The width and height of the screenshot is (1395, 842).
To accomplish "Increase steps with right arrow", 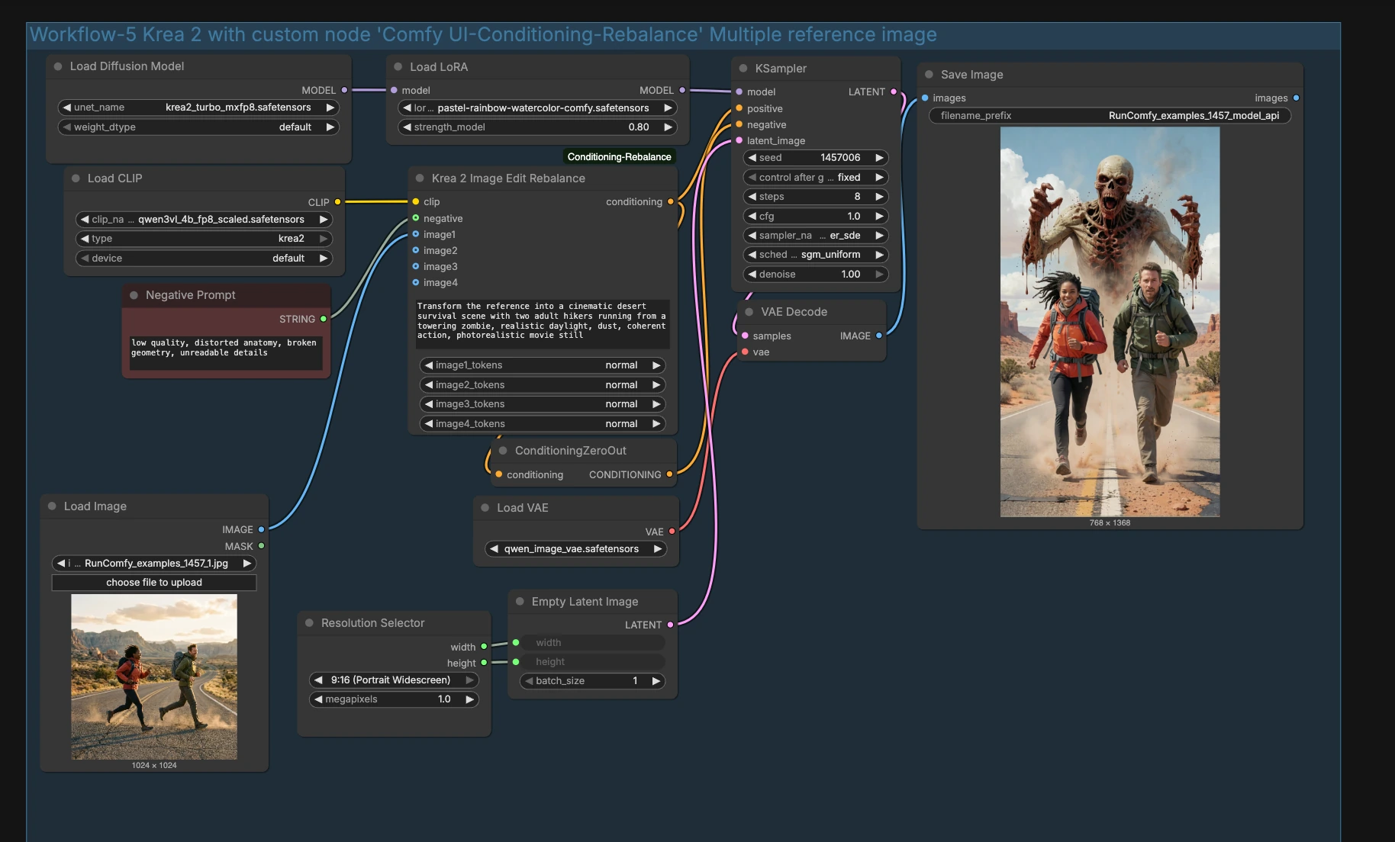I will pyautogui.click(x=879, y=197).
